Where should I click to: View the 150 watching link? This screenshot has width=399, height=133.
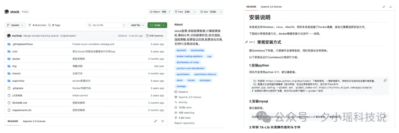pos(184,113)
